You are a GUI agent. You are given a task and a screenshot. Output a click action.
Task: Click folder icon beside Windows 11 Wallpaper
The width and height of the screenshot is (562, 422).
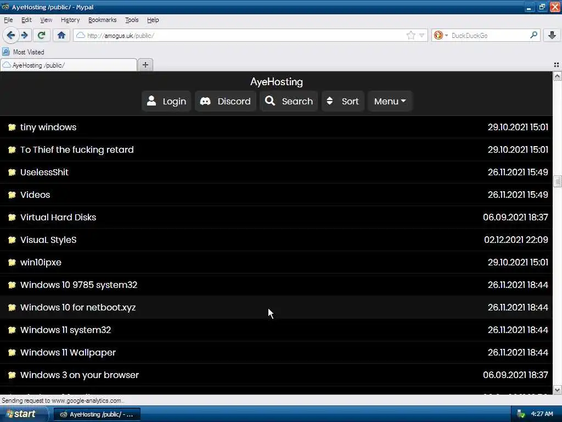pos(12,352)
